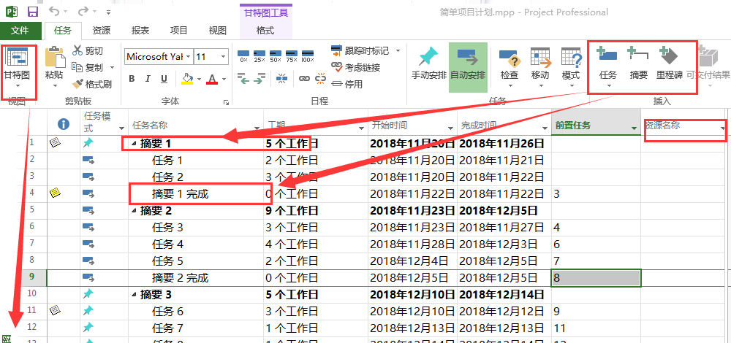The height and width of the screenshot is (343, 731).
Task: Set task to 0% complete
Action: 243,56
